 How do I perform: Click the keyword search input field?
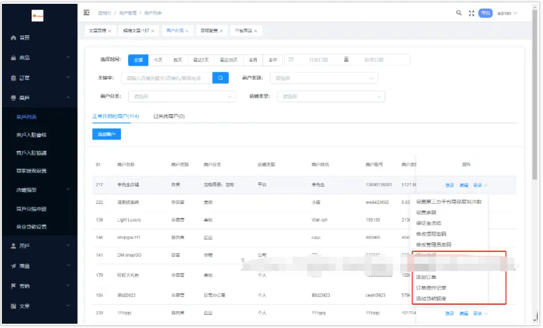click(x=167, y=78)
